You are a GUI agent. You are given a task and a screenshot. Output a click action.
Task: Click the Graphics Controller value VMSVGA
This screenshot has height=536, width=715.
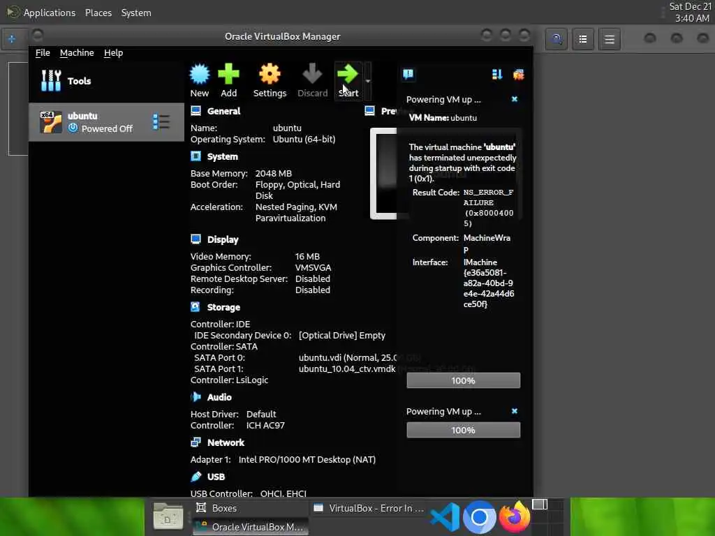pyautogui.click(x=313, y=268)
